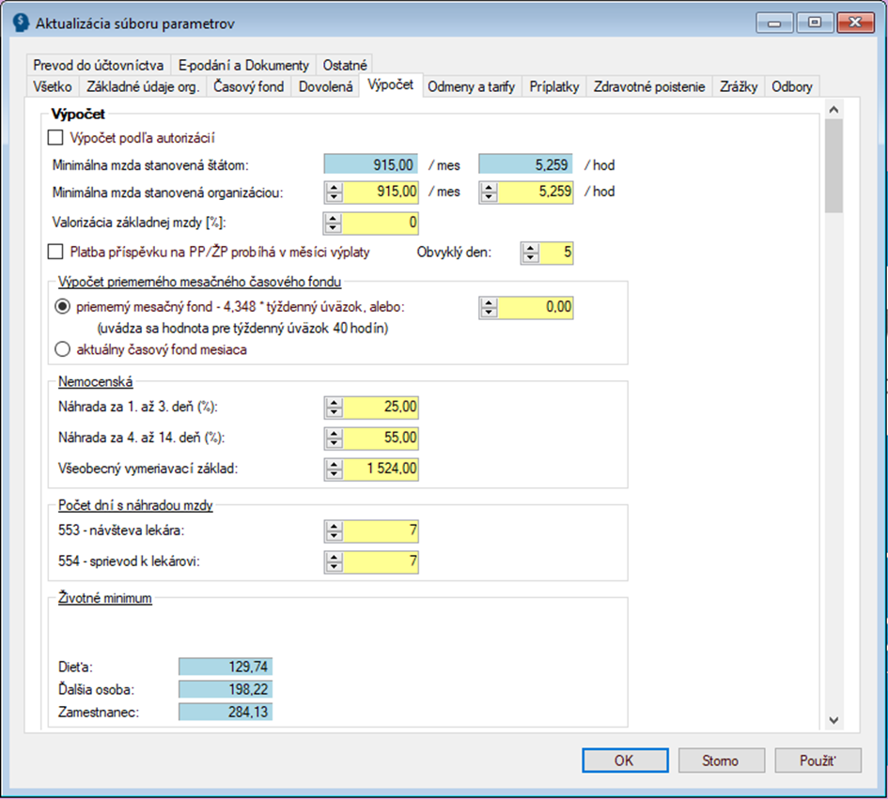Apply changes with Použiť button
This screenshot has width=888, height=799.
[x=818, y=760]
